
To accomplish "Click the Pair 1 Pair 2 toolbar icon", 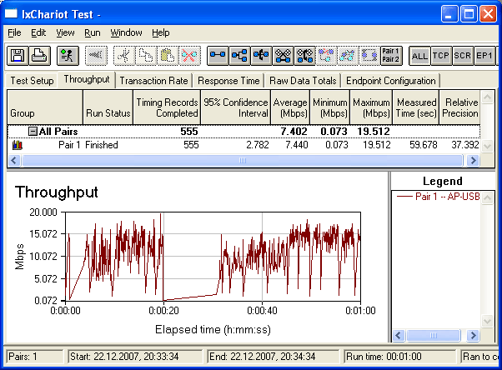I will [391, 56].
